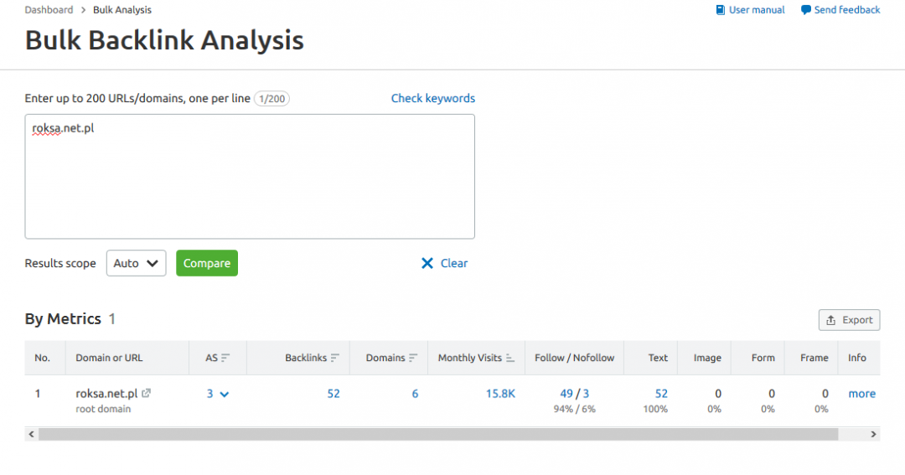Viewport: 905px width, 475px height.
Task: Sort table by Domains sort icon
Action: click(x=413, y=358)
